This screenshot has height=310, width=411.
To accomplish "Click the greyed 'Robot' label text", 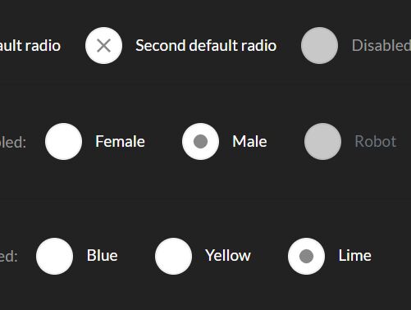I will pyautogui.click(x=376, y=141).
